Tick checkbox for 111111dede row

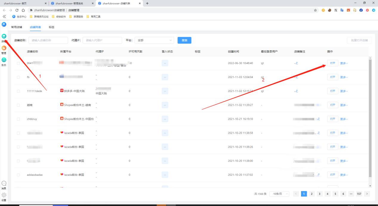point(18,91)
